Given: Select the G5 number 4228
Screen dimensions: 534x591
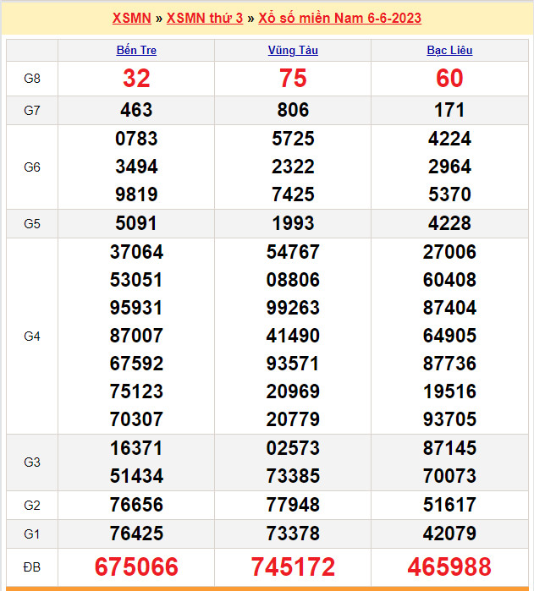Looking at the screenshot, I should click(x=449, y=224).
